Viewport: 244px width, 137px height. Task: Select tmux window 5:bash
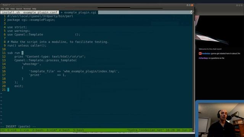tap(79, 130)
